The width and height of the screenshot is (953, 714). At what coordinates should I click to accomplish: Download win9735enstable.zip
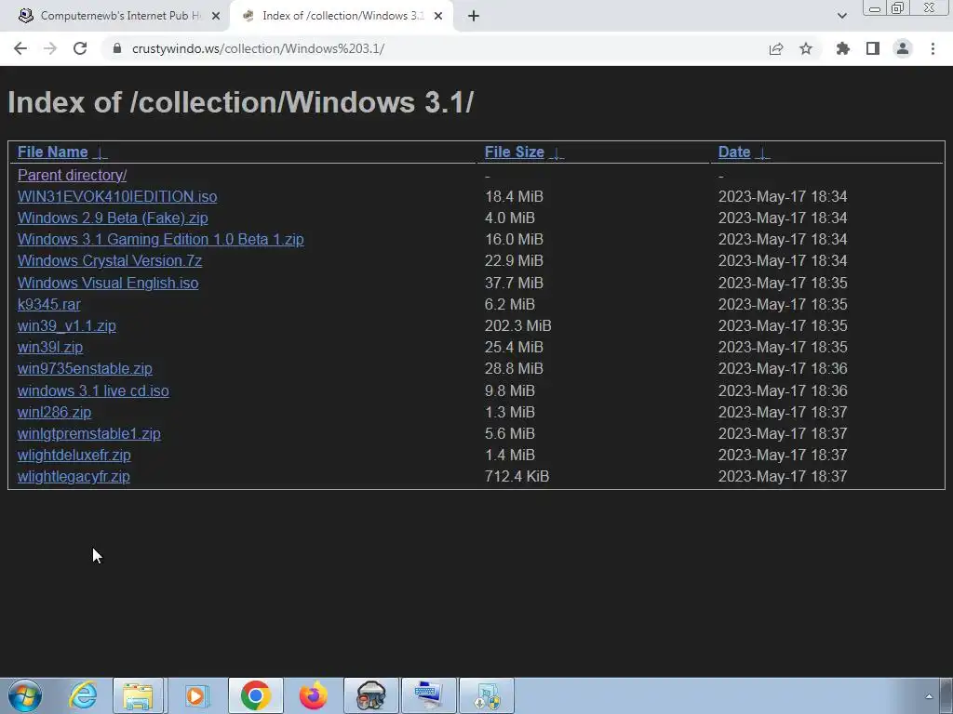point(85,368)
